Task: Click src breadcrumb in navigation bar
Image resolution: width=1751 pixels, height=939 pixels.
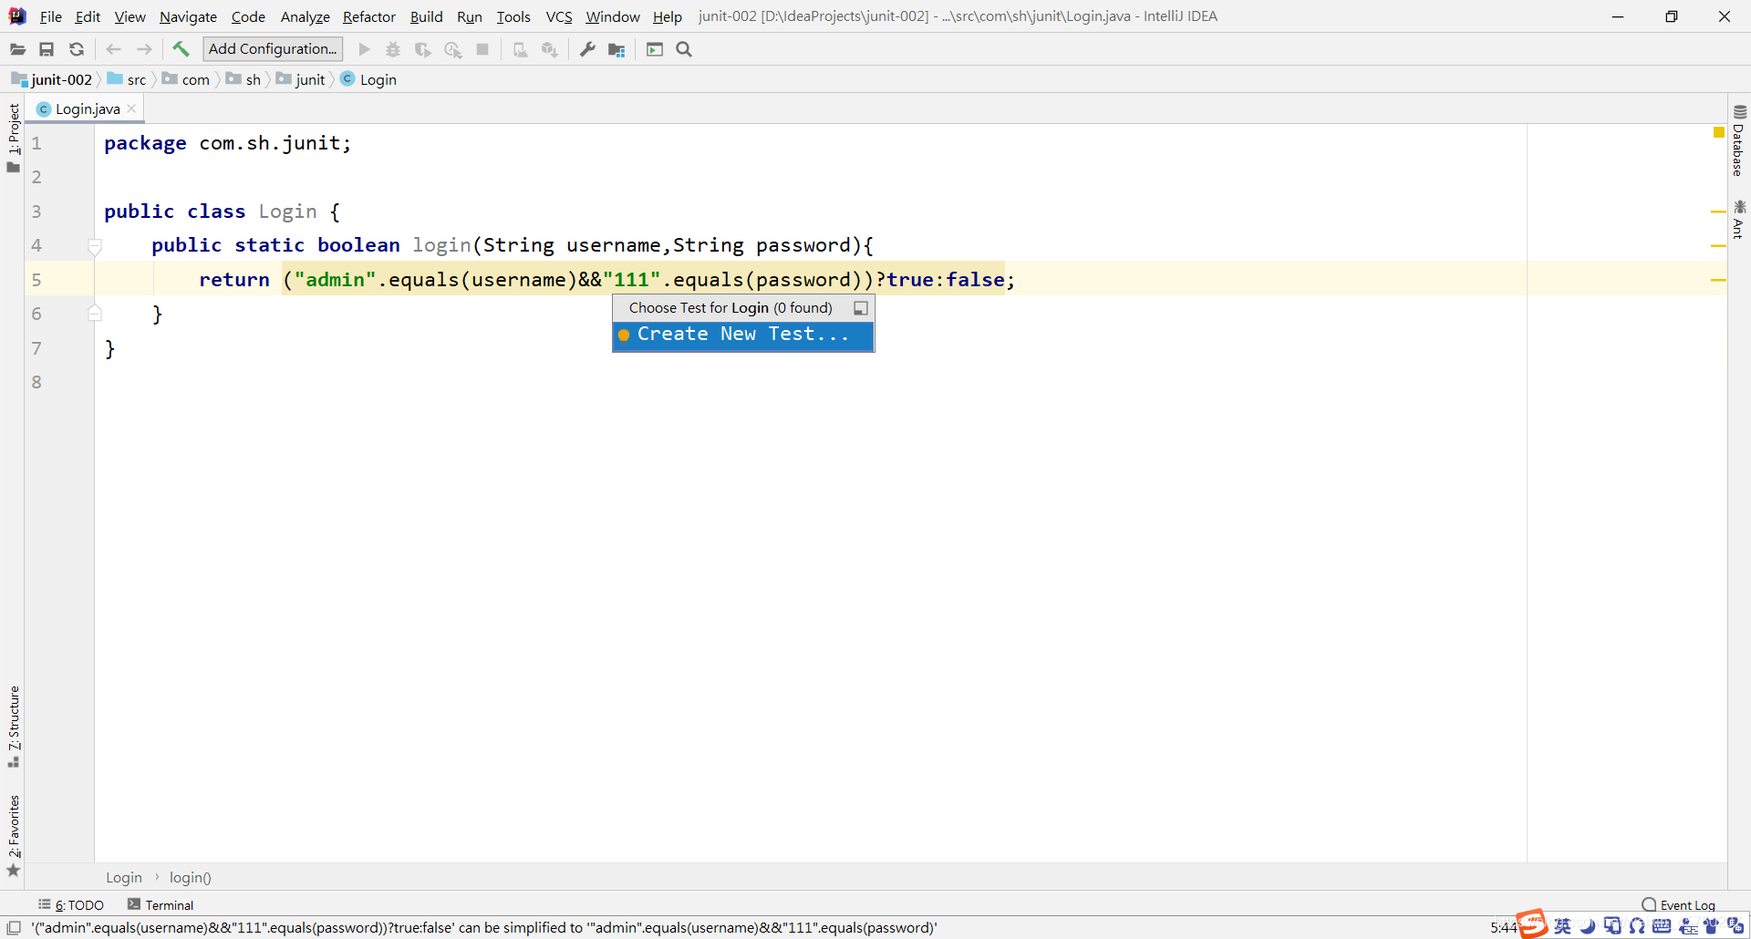Action: (128, 79)
